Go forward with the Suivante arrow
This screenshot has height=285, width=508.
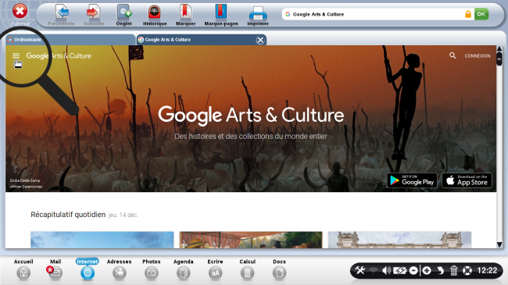94,15
